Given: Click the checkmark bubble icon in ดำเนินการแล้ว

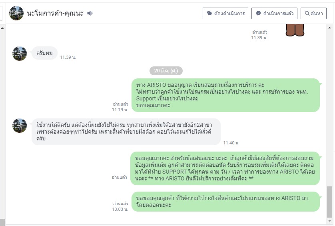Looking at the screenshot, I should tap(258, 13).
